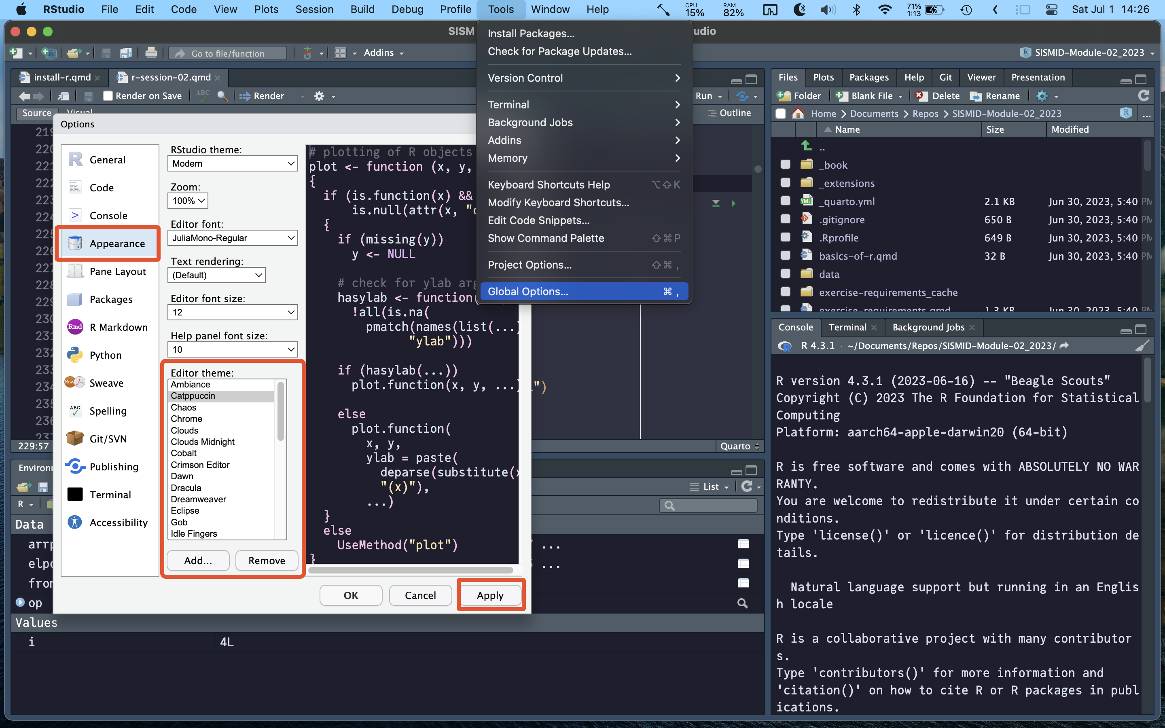Check the _quarto.yml file checkbox

(785, 201)
